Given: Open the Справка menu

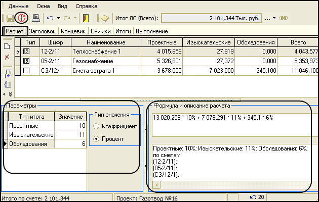Looking at the screenshot, I should (x=86, y=7).
